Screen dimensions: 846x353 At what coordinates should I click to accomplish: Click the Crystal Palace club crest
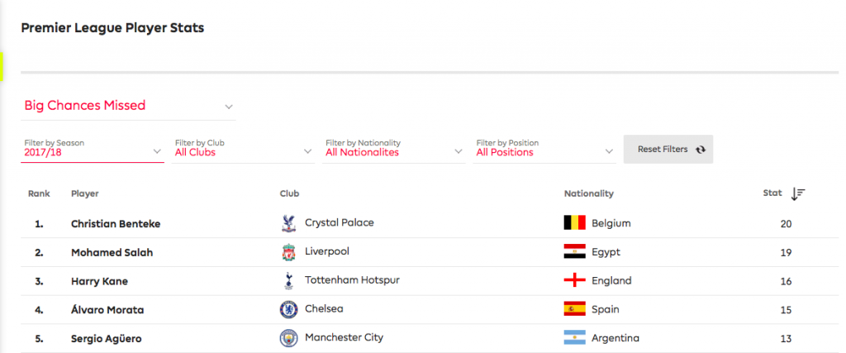pos(288,223)
